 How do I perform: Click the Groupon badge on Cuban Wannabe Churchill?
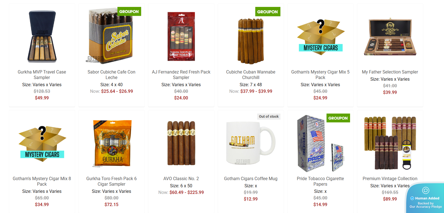point(267,12)
